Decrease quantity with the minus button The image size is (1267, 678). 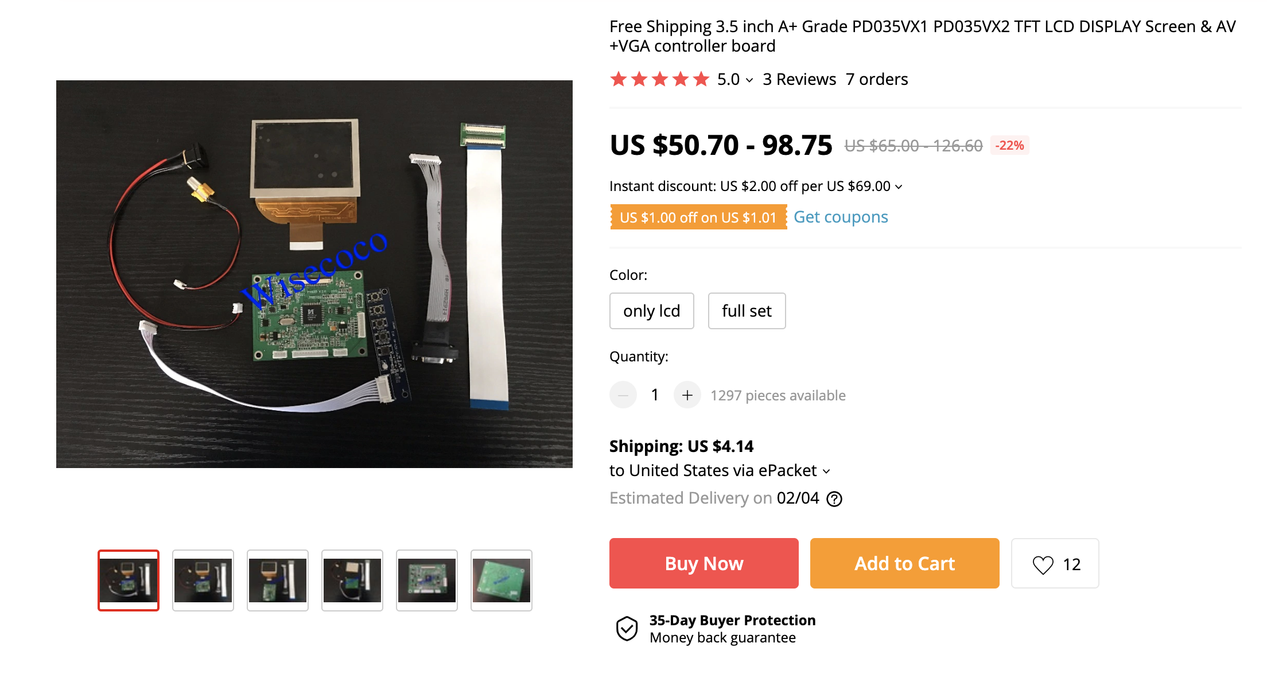coord(623,395)
